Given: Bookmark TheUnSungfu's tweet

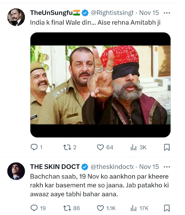Looking at the screenshot, I should click(167, 147).
